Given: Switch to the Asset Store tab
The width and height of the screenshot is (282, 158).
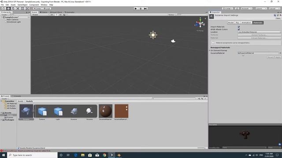Looking at the screenshot, I should tap(56, 12).
